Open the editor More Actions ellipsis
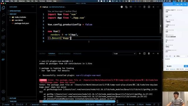This screenshot has height=106, width=188. coord(158,7)
